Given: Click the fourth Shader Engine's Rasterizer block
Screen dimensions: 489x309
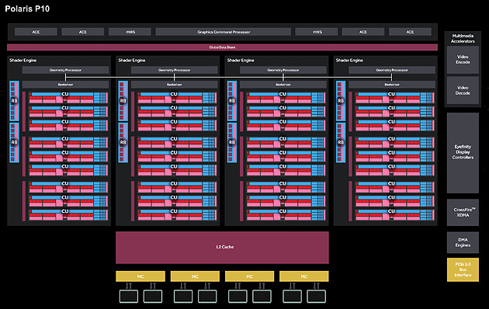Looking at the screenshot, I should pyautogui.click(x=392, y=85).
